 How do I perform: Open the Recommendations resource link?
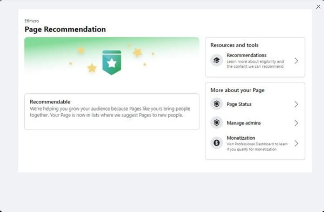(246, 55)
